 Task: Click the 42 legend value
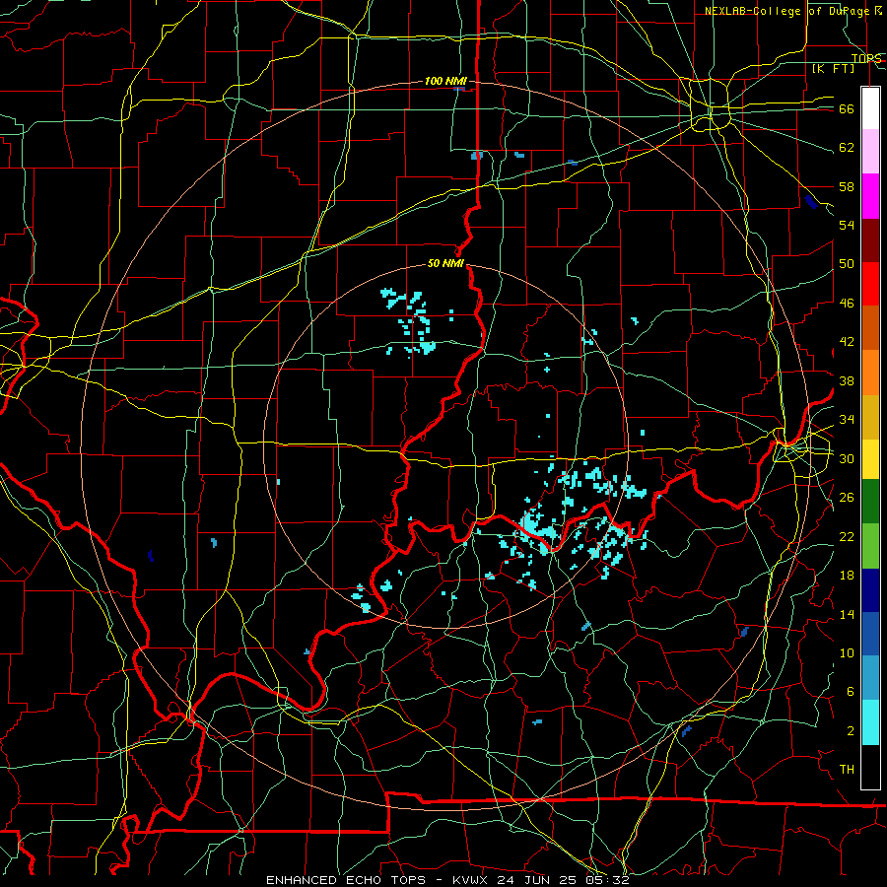(x=847, y=342)
